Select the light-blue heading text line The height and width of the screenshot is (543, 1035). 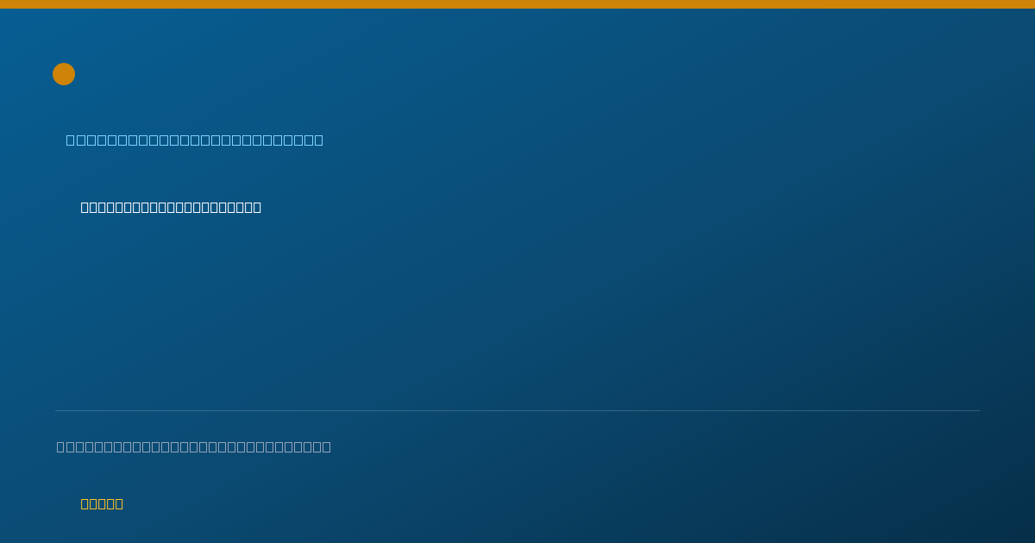click(195, 140)
